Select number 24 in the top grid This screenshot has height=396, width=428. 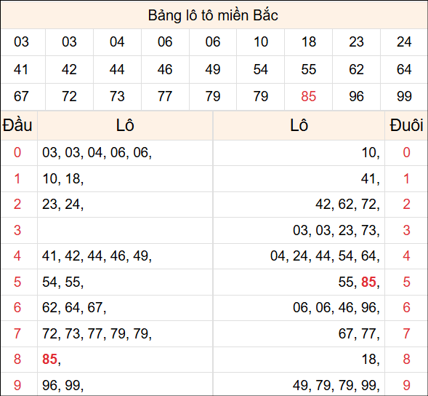(x=404, y=42)
